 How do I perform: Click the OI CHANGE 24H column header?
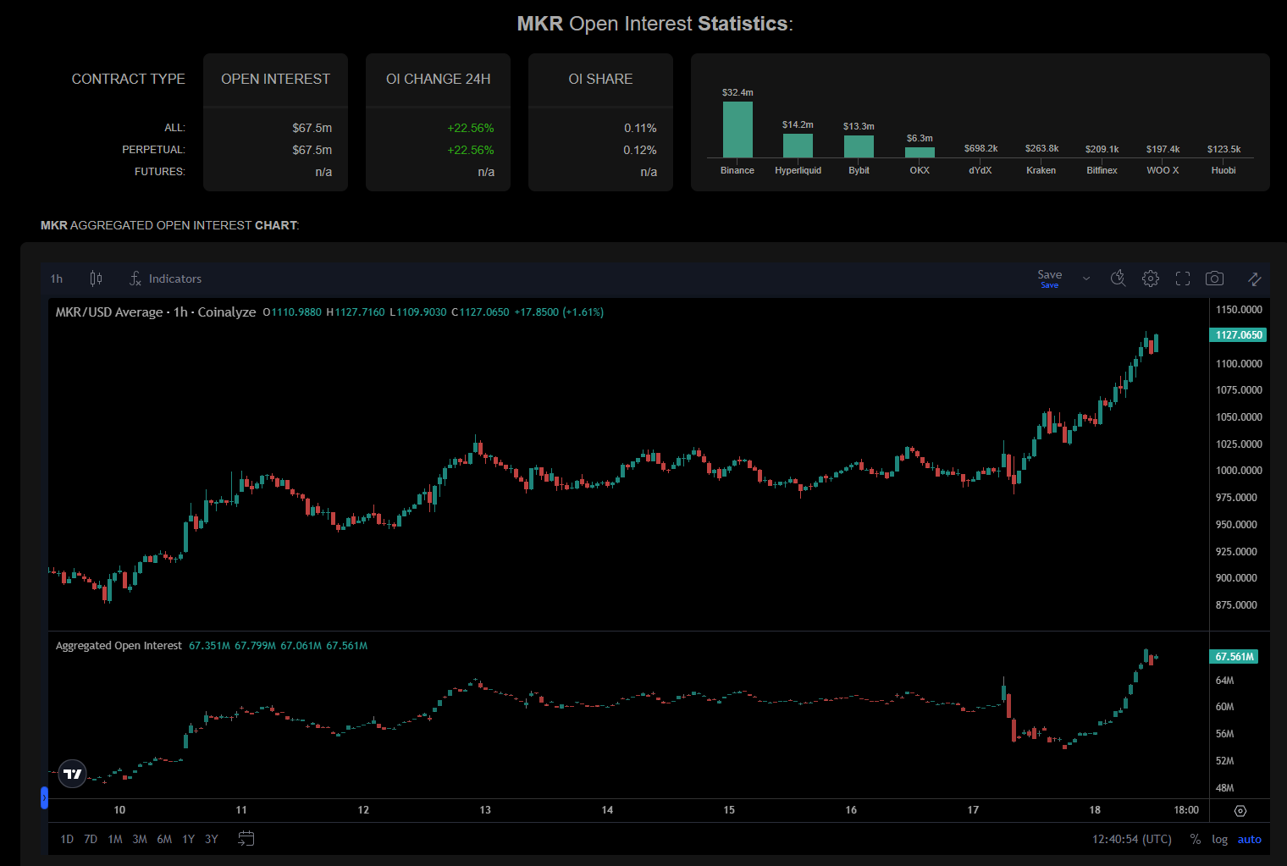coord(438,79)
